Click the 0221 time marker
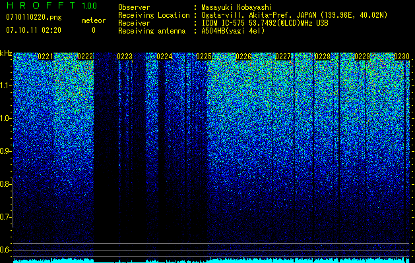This screenshot has width=415, height=263. coord(46,57)
